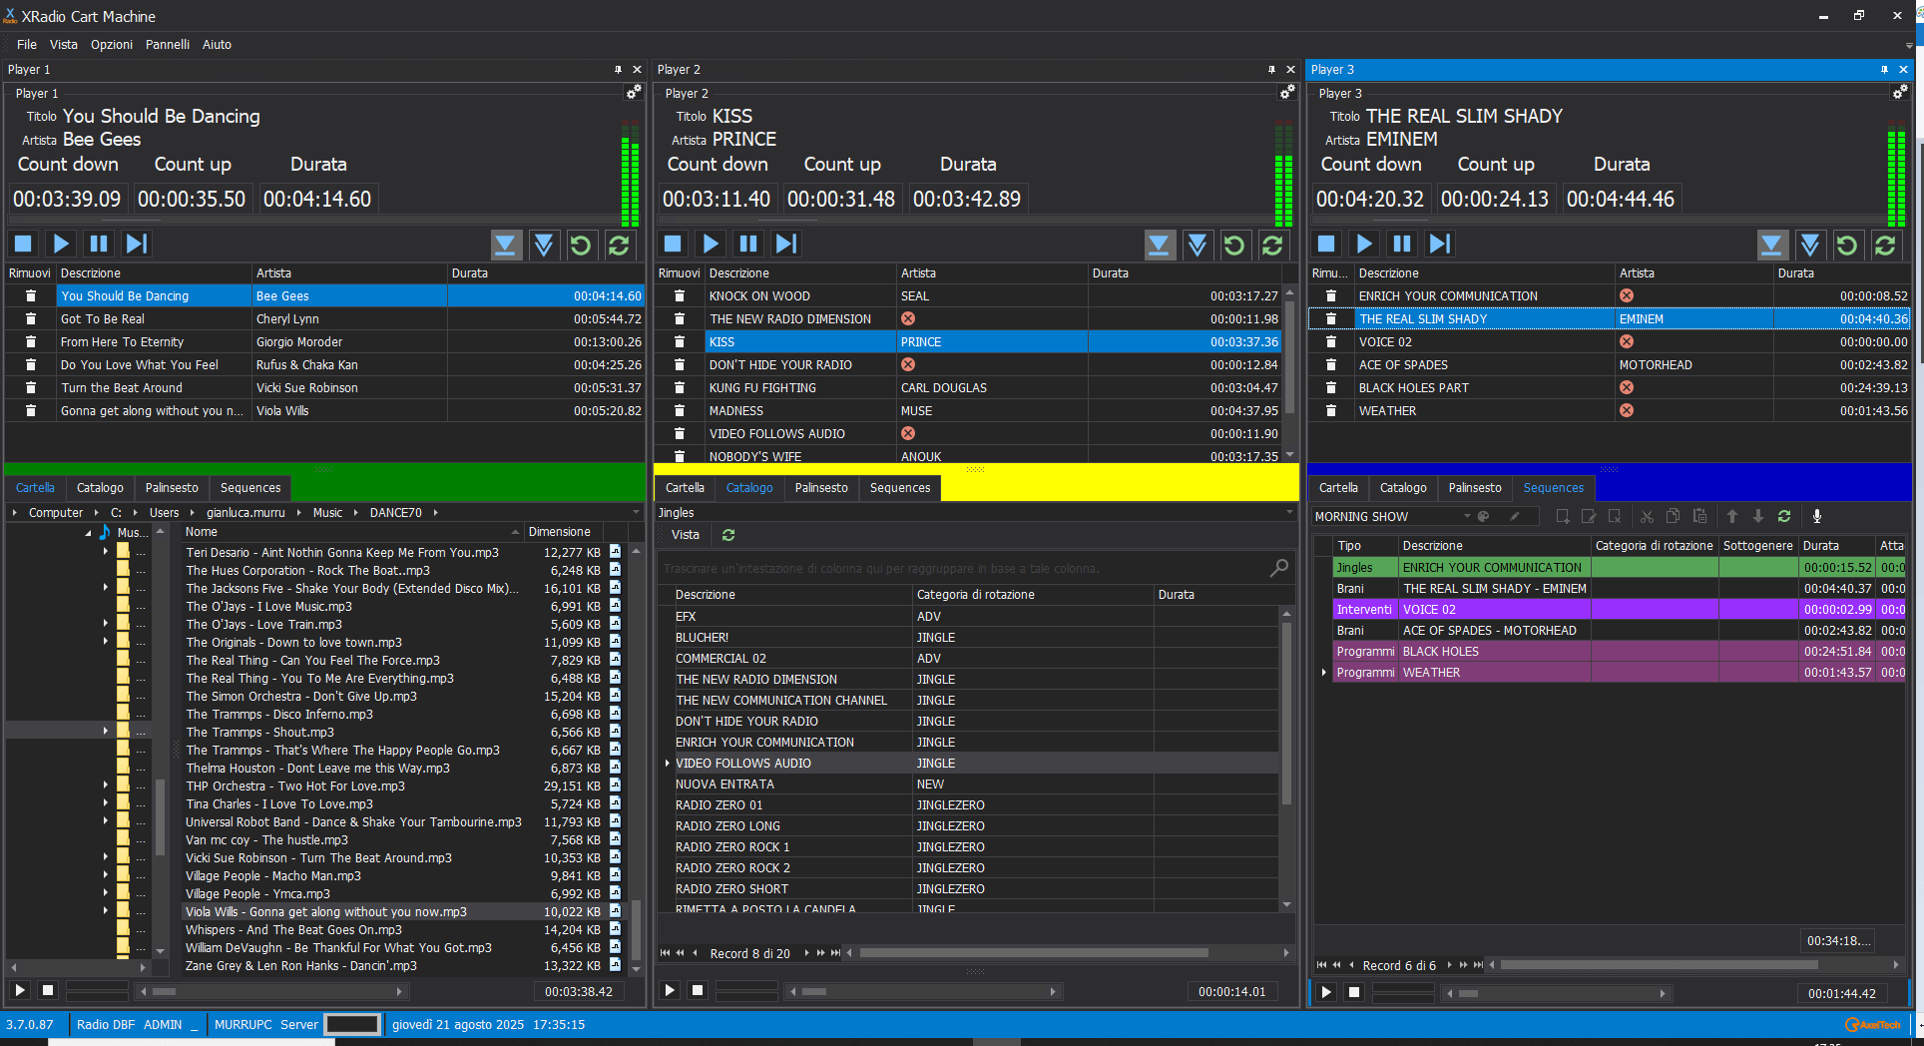Click the add new sequence item icon
Screen dimensions: 1924x1046
coord(1563,516)
